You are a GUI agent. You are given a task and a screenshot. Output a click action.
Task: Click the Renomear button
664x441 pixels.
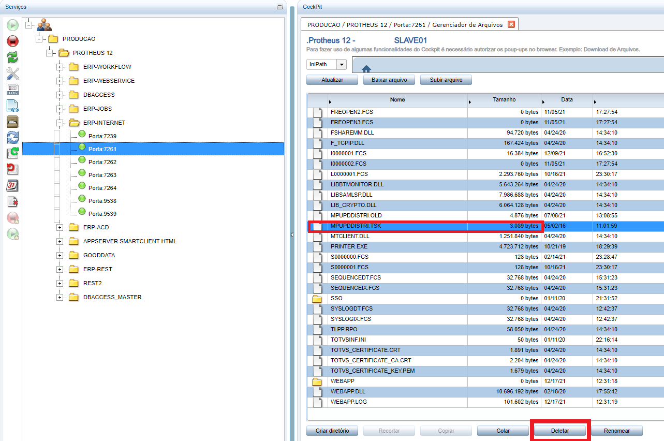[617, 431]
